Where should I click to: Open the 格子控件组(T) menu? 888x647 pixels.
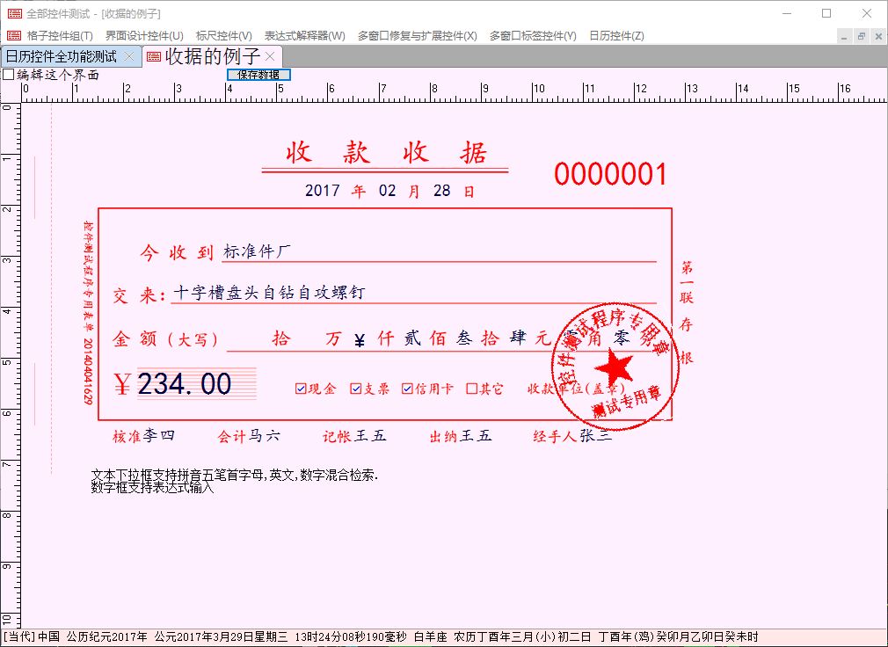click(60, 36)
